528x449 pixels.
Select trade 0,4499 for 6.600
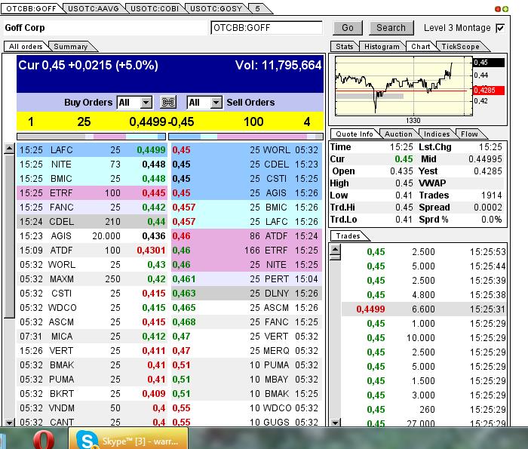click(x=424, y=309)
